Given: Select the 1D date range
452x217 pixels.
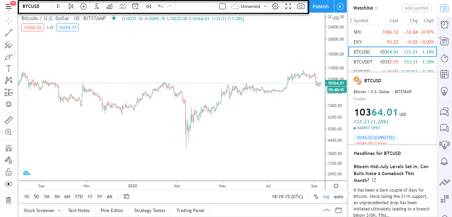Looking at the screenshot, I should (26, 197).
